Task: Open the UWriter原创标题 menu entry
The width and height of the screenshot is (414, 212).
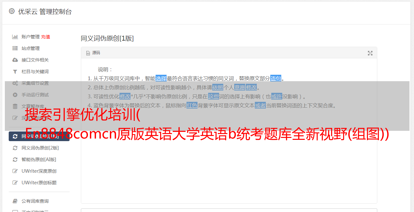Action: pos(39,183)
